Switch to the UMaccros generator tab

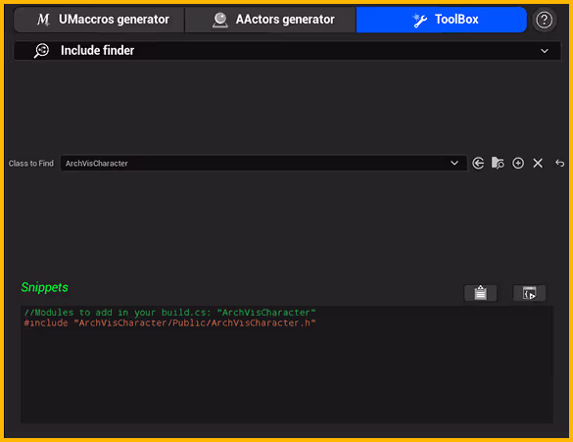pyautogui.click(x=99, y=20)
